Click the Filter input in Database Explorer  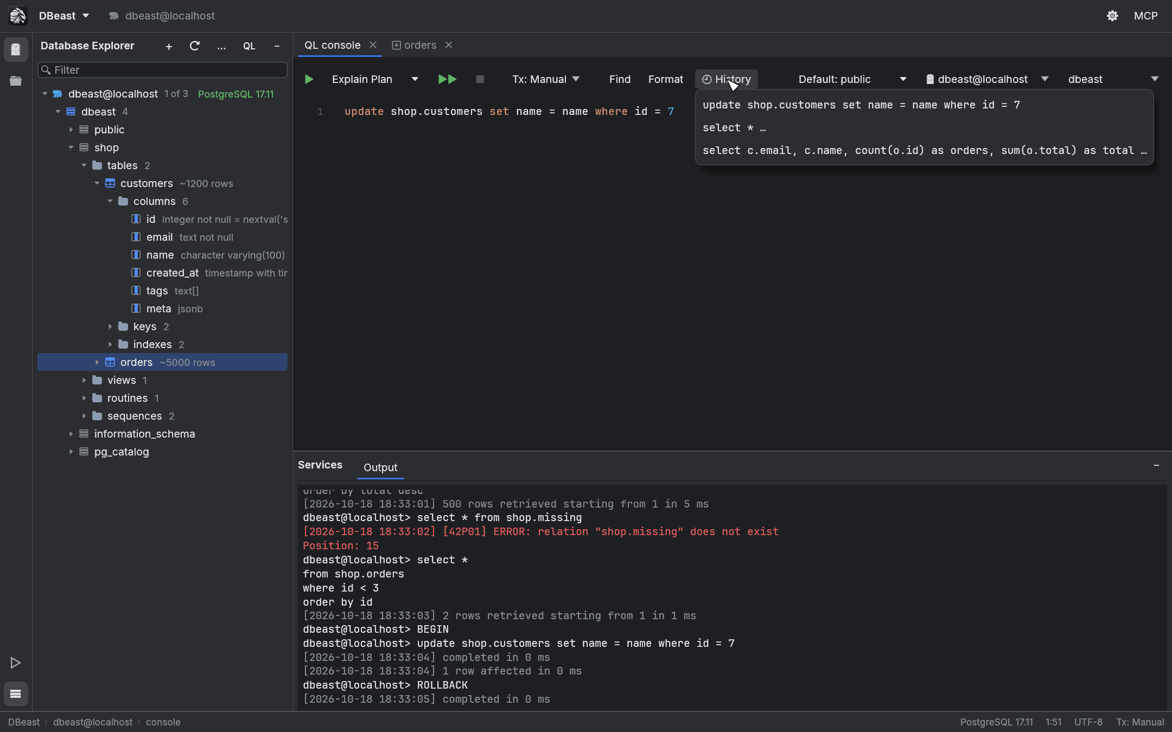coord(162,70)
